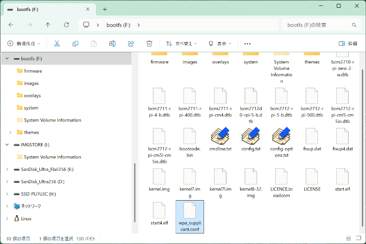Select fixup4.dat file
This screenshot has width=366, height=244.
342,139
